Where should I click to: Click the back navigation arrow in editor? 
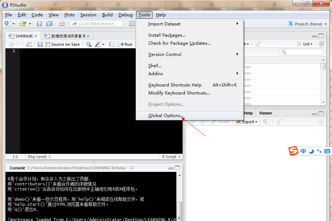point(11,44)
